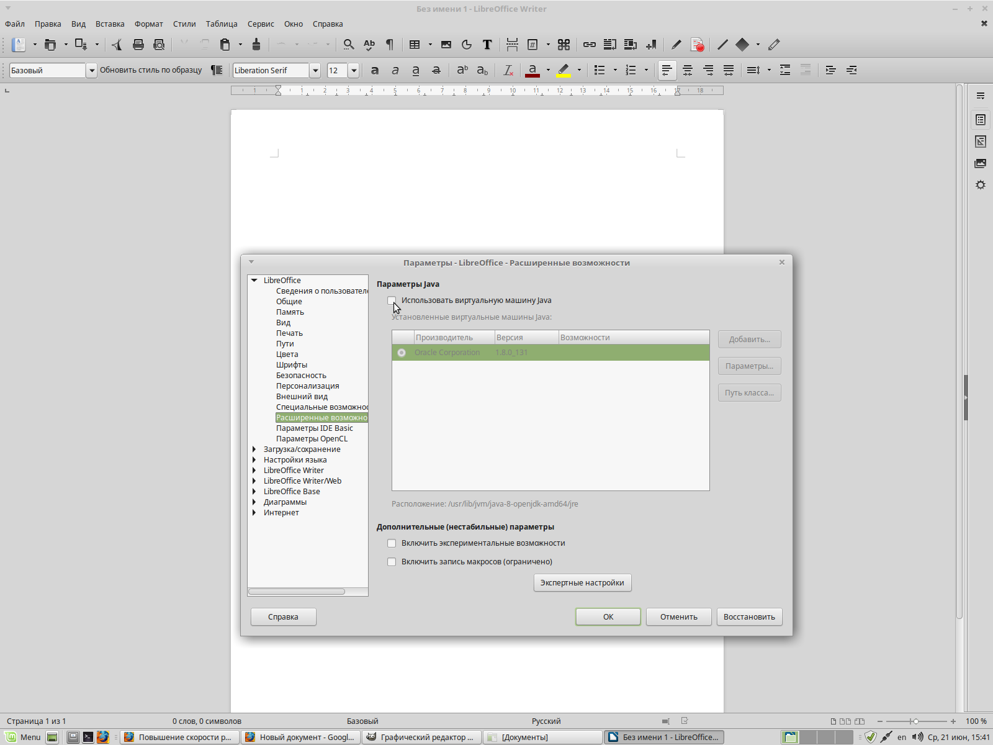Image resolution: width=993 pixels, height=745 pixels.
Task: Toggle Strikethrough formatting icon
Action: click(436, 70)
